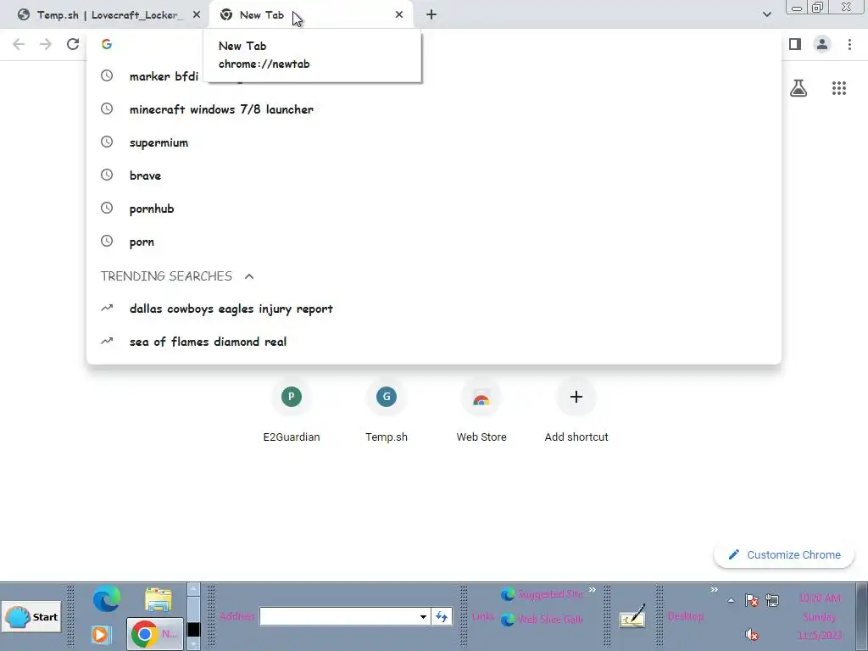Screen dimensions: 868x651
Task: Launch Microsoft Edge from the taskbar
Action: click(x=106, y=598)
